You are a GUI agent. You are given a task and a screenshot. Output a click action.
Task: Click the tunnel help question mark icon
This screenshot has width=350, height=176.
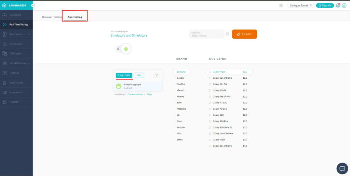227,34
